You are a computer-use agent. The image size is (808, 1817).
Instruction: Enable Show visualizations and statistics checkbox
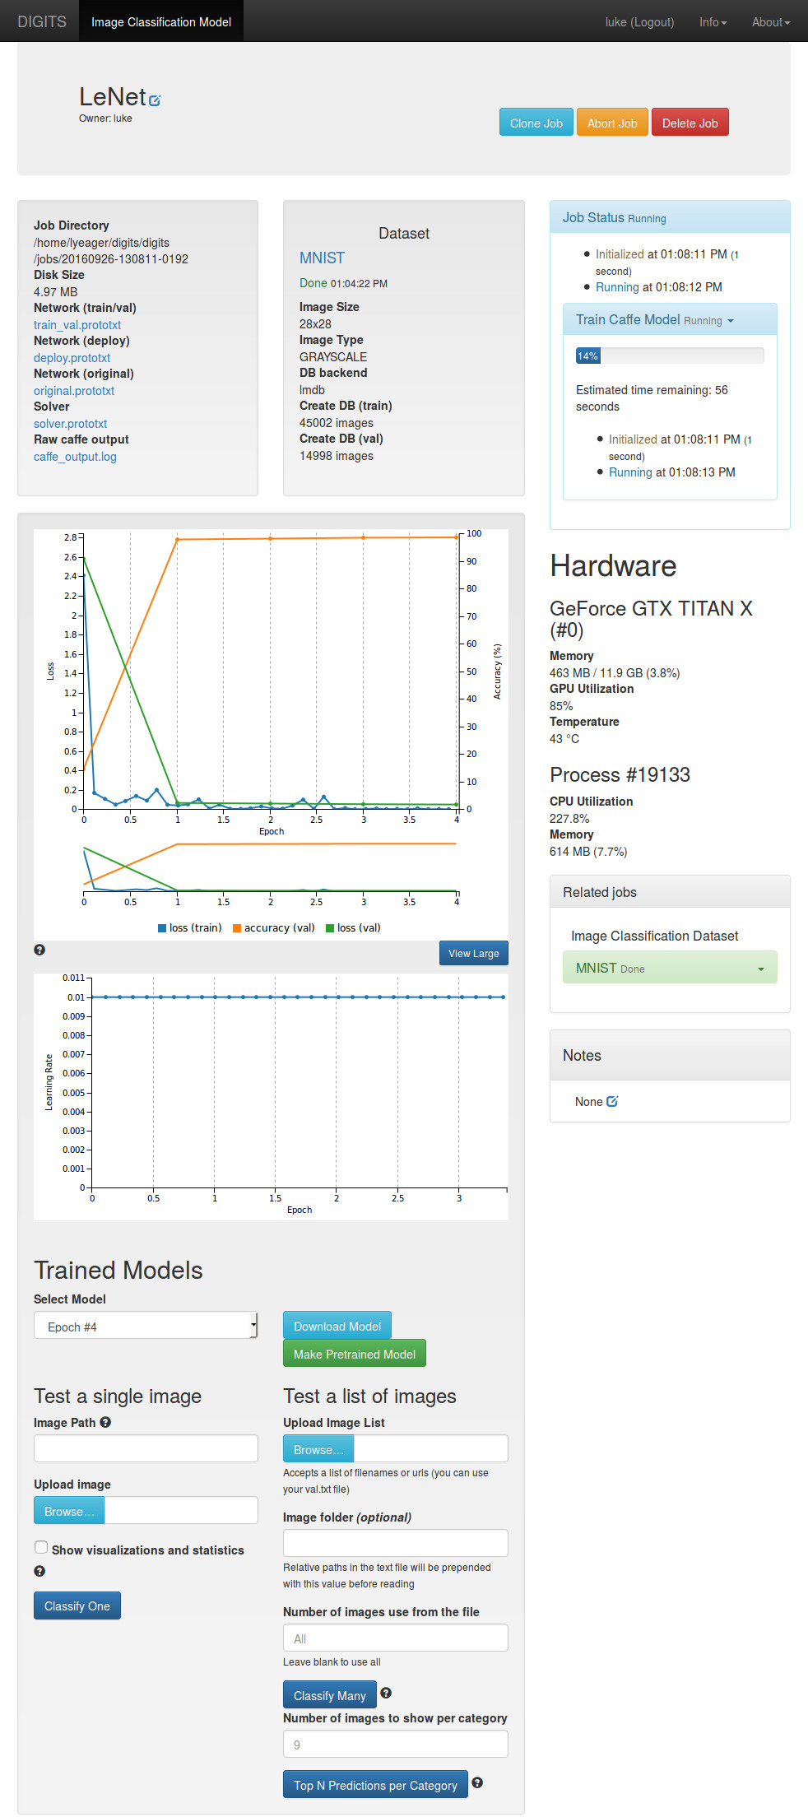point(41,1547)
